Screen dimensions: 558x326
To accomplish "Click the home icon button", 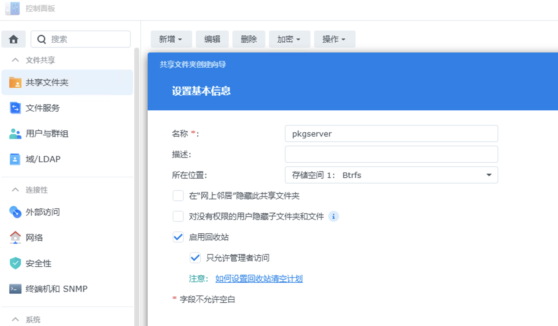I will coord(13,39).
